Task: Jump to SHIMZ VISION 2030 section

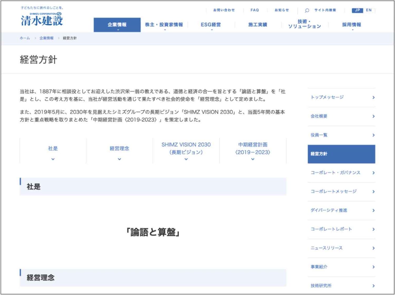Action: click(x=186, y=151)
